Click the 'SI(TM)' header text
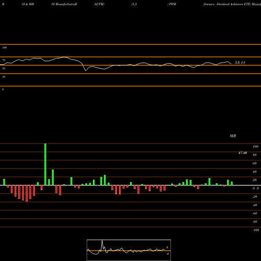261x261 pixels. click(x=99, y=4)
